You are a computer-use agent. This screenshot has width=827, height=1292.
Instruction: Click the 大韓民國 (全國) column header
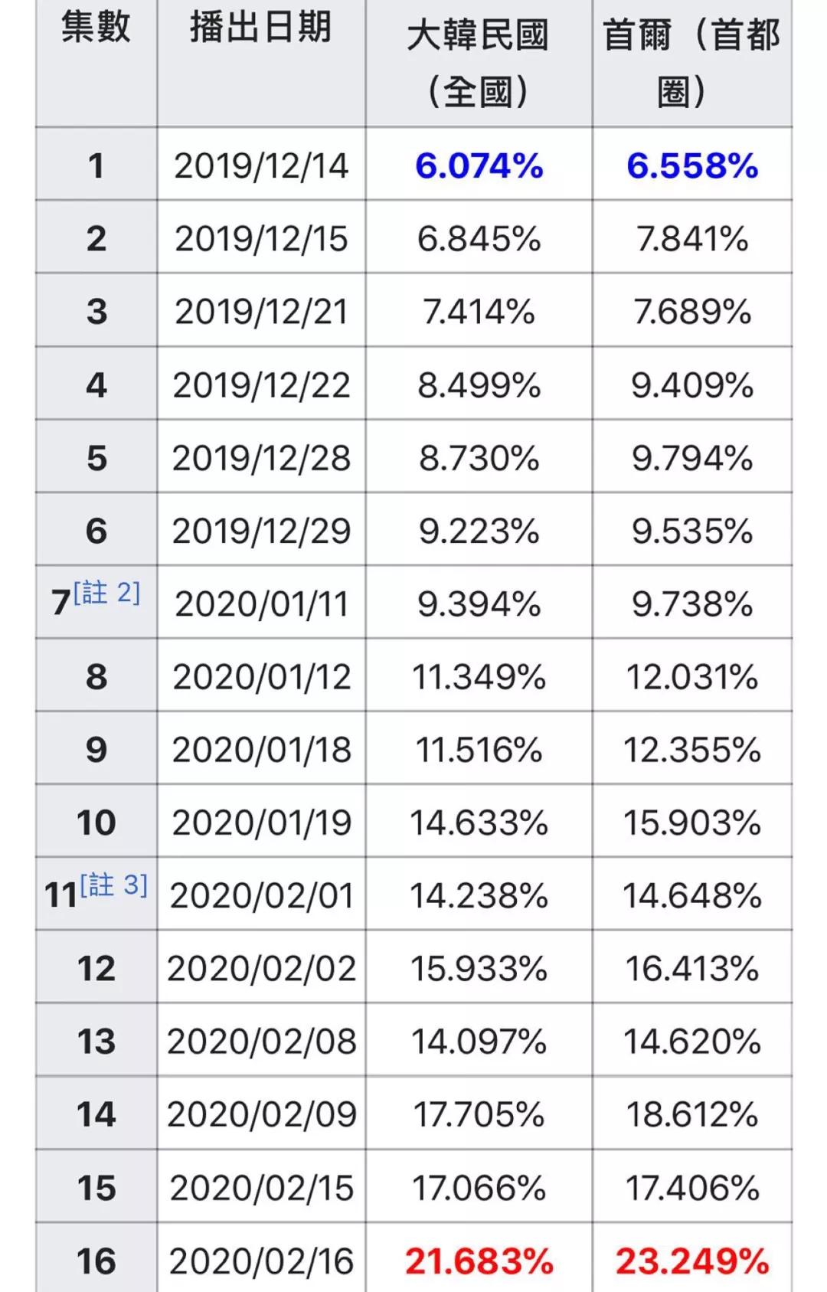tap(478, 63)
